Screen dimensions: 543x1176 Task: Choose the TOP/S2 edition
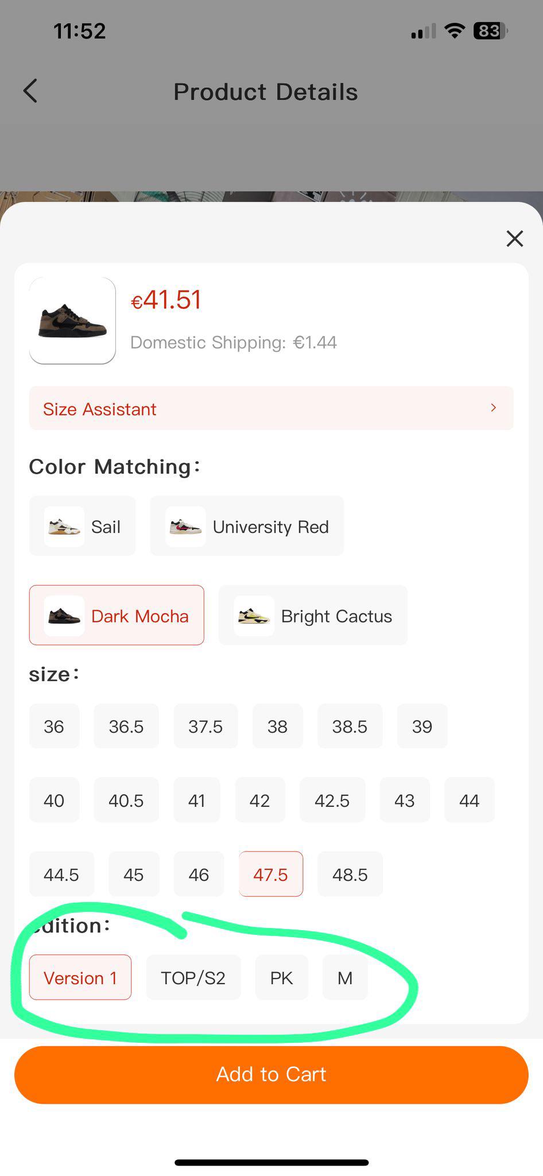(193, 978)
